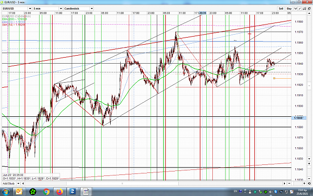Image resolution: width=313 pixels, height=196 pixels.
Task: Click the price scale down arrow
Action: (x=309, y=158)
